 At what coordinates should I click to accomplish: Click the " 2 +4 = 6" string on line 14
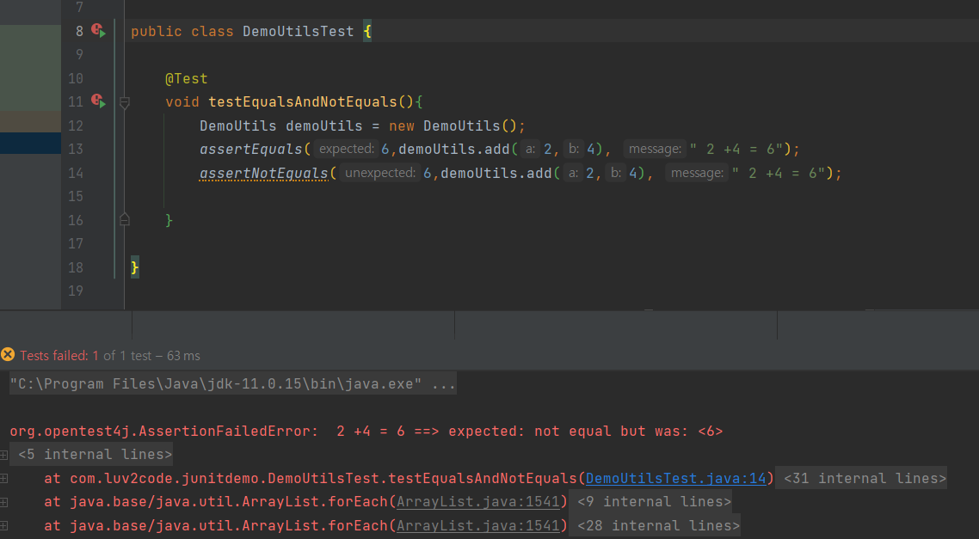779,173
